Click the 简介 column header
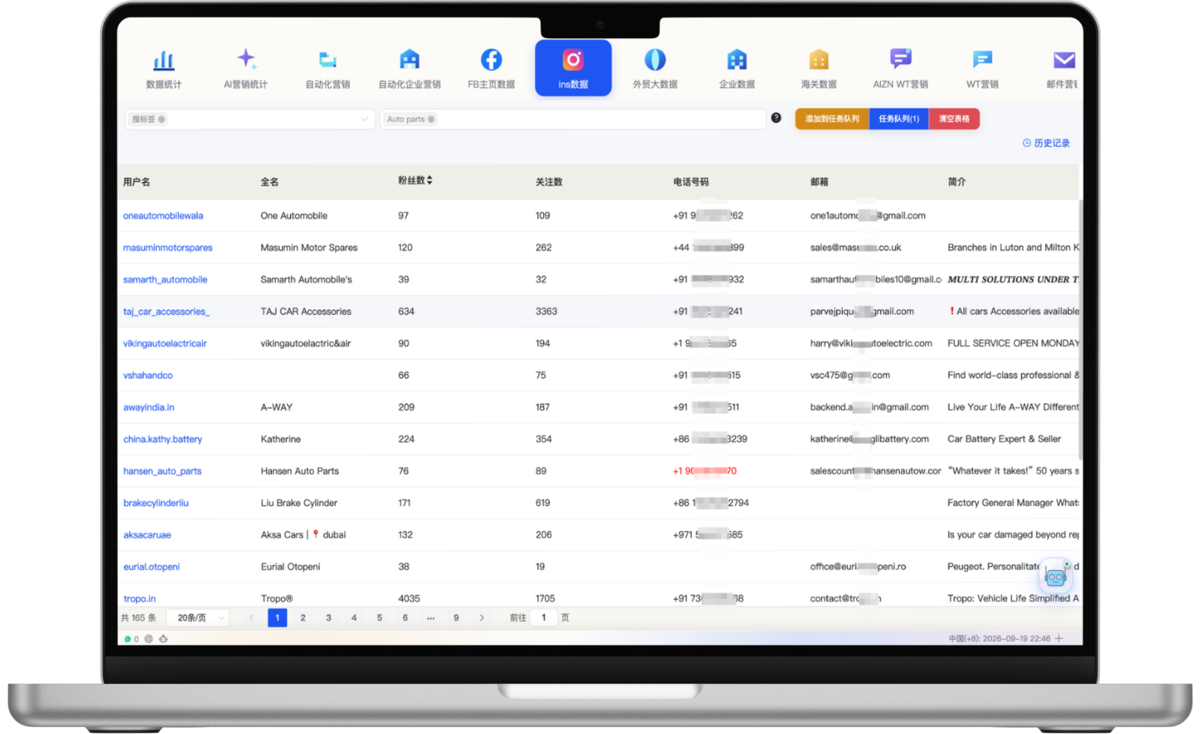 click(956, 182)
